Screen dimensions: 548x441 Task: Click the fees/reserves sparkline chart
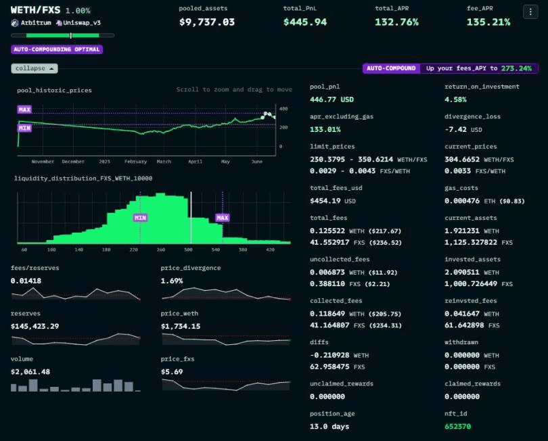[76, 294]
